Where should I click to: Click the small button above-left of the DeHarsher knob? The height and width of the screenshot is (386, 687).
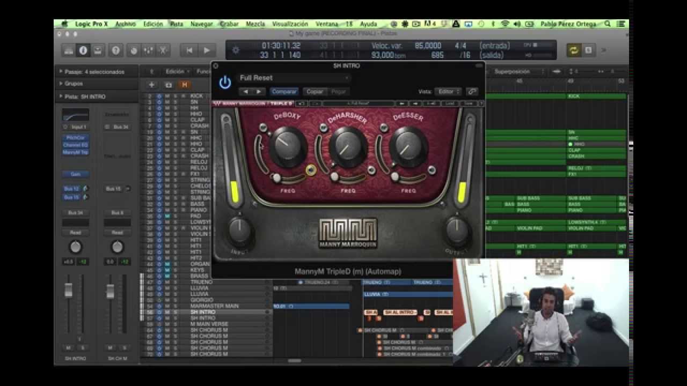(323, 128)
